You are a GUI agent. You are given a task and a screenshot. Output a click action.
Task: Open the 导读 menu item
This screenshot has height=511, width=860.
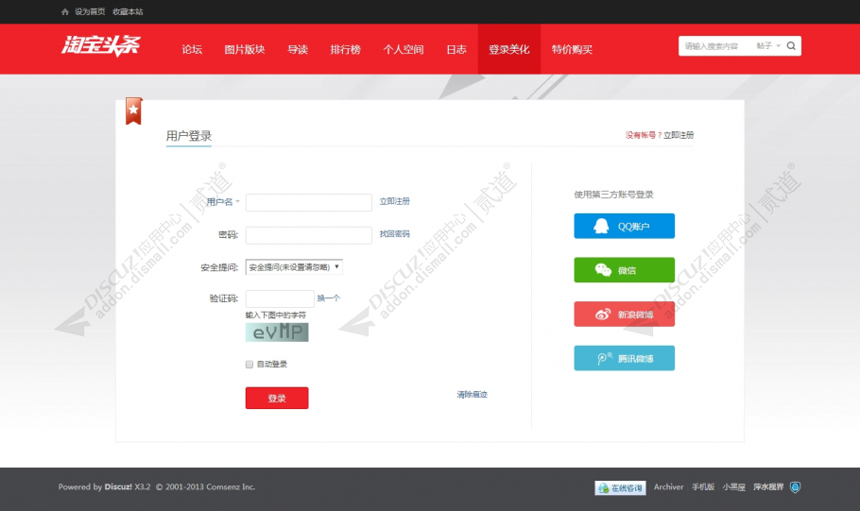(298, 49)
